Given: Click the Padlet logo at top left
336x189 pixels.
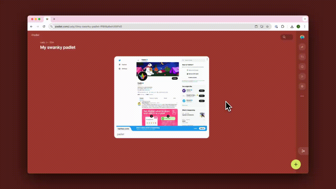Looking at the screenshot, I should pos(35,35).
